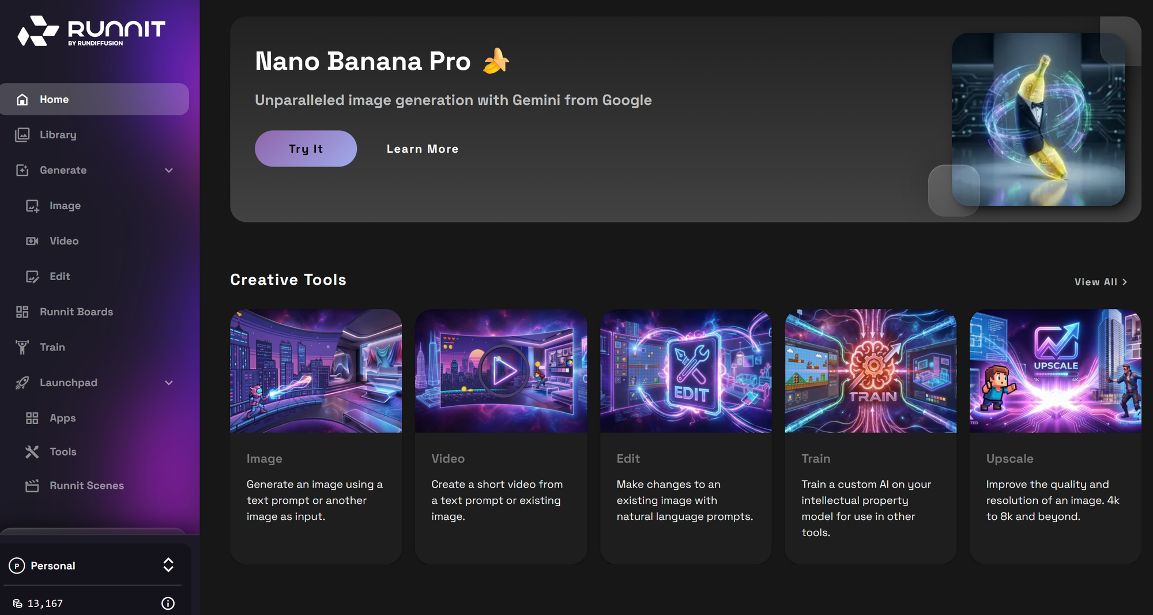Click the Runnit Boards grid icon
1153x615 pixels.
coord(22,312)
